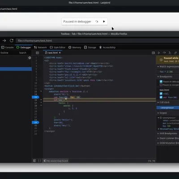Collapse the Call stack section
The height and width of the screenshot is (179, 179).
point(168,102)
